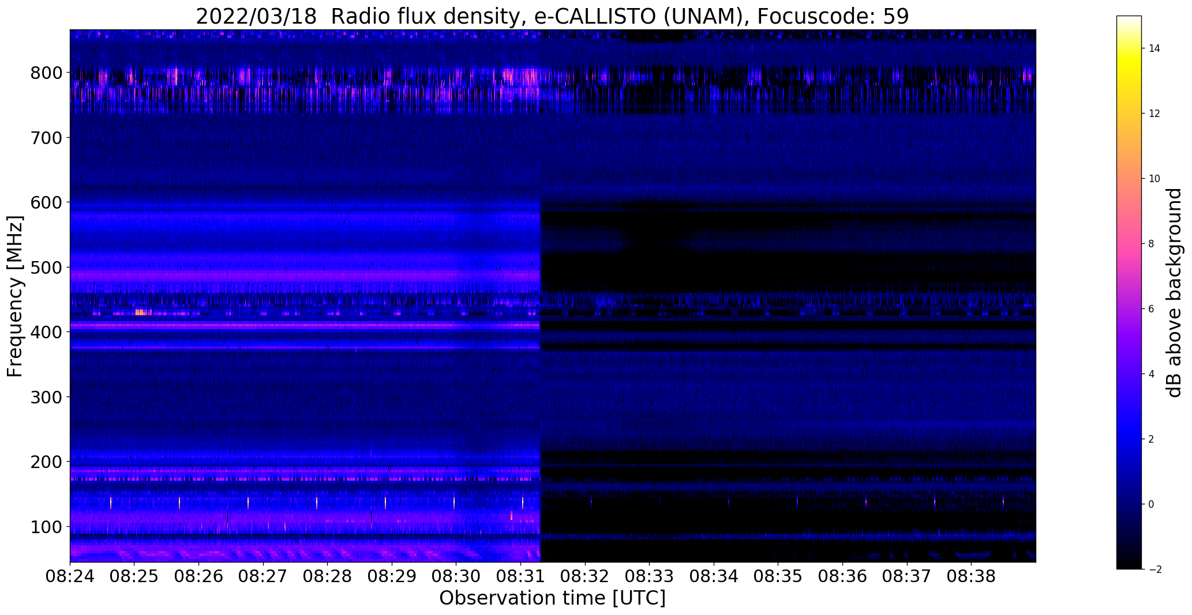This screenshot has width=1192, height=615.
Task: Click the 08:27 time tick label
Action: 263,576
